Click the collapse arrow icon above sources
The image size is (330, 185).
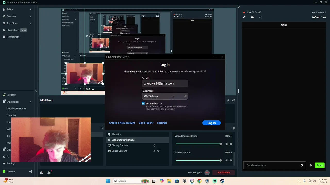coord(102,128)
